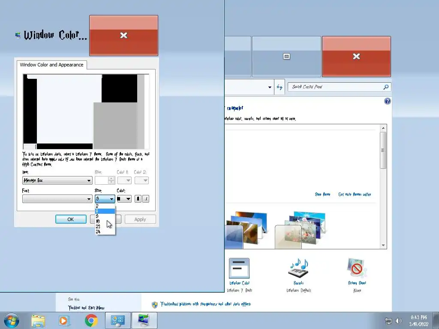
Task: Click the taskbar clock showing 6:43 PM
Action: (418, 321)
